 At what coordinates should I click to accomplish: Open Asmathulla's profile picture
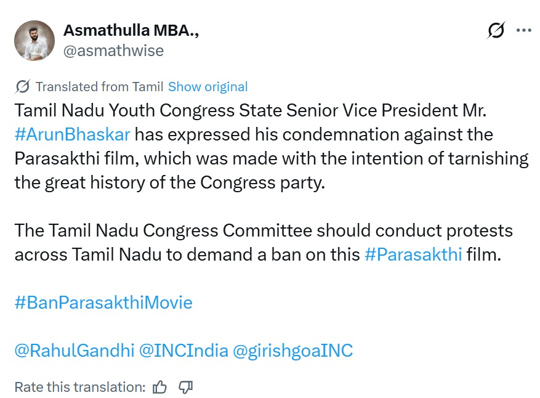(x=34, y=41)
